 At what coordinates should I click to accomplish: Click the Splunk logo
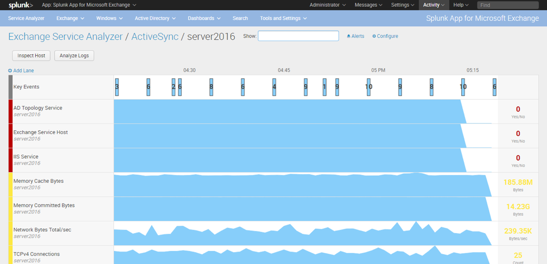pyautogui.click(x=21, y=5)
